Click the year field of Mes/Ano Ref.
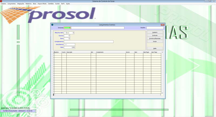216x117 pixels. tap(71, 33)
